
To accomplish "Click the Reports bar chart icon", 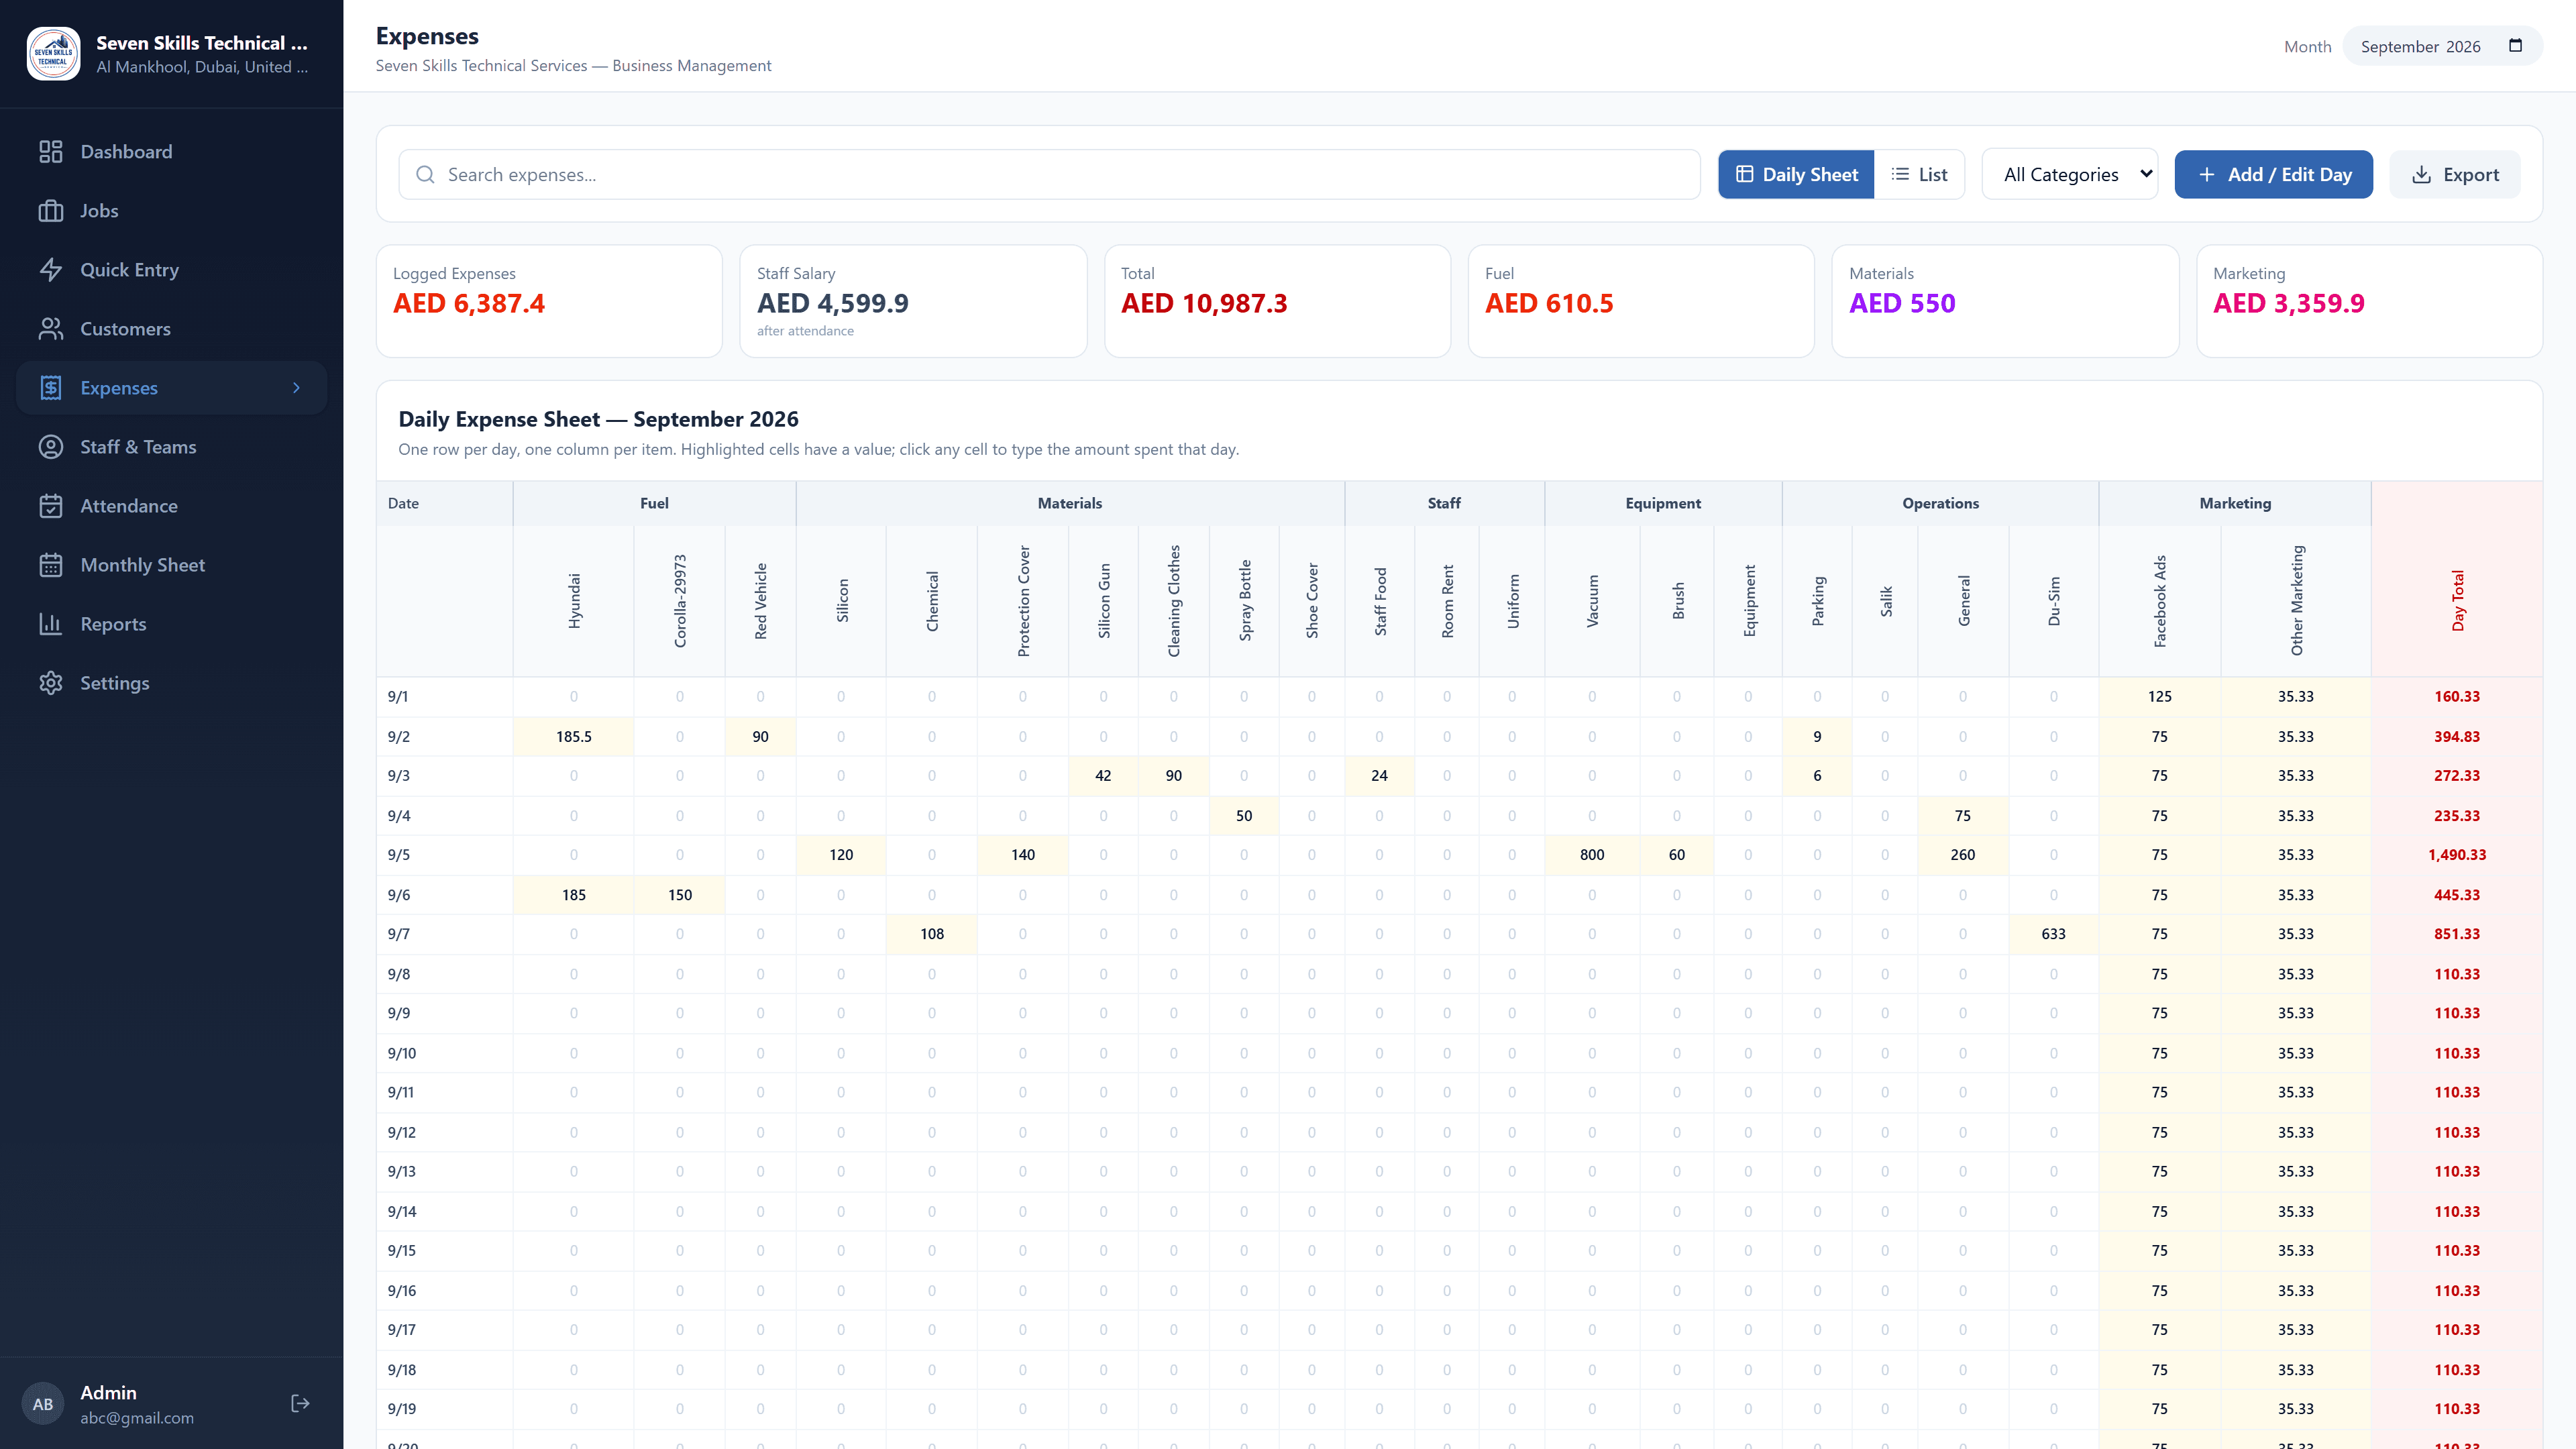I will (51, 624).
